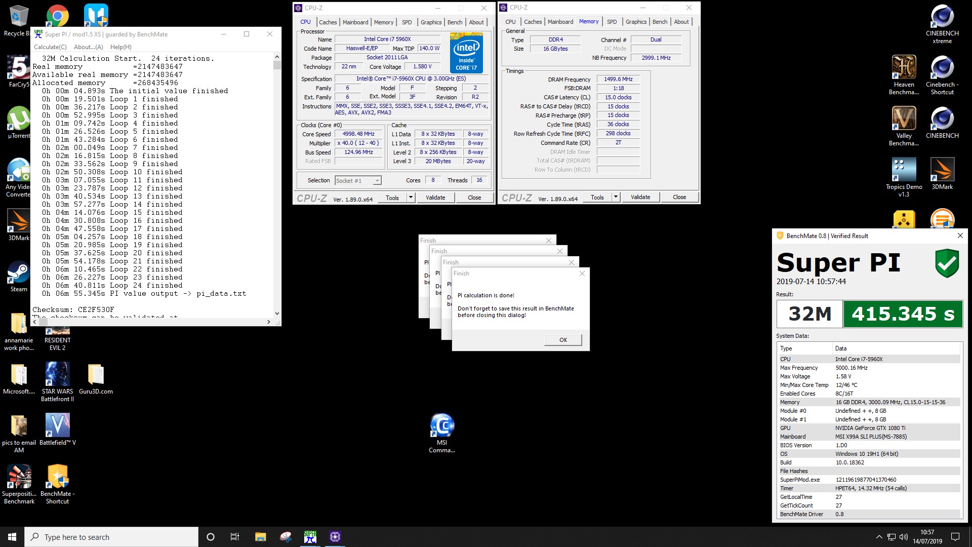Open Steam desktop icon
The image size is (972, 547).
pyautogui.click(x=19, y=276)
